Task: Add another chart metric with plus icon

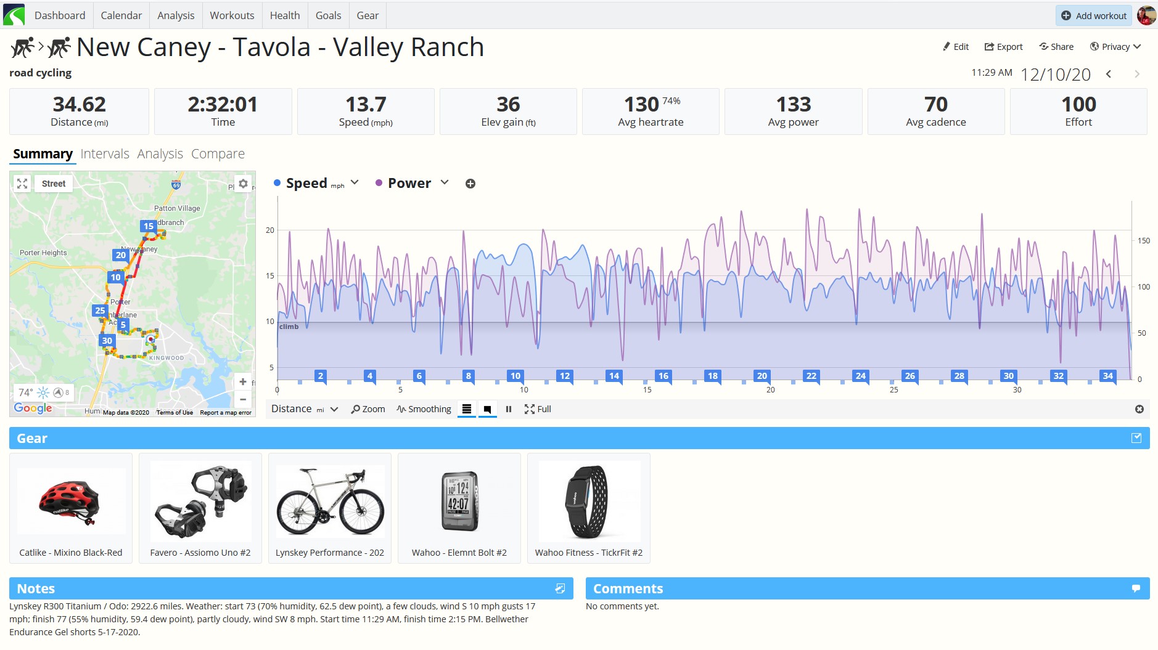Action: pyautogui.click(x=470, y=184)
